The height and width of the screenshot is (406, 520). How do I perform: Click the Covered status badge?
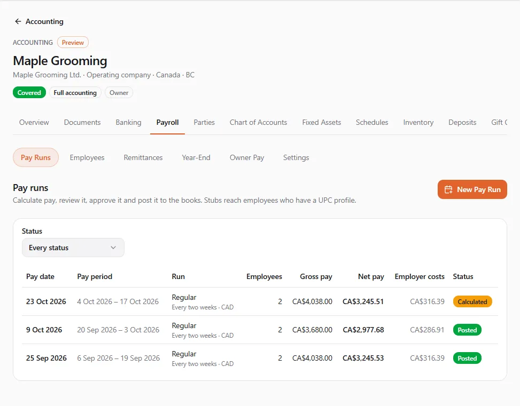coord(29,93)
